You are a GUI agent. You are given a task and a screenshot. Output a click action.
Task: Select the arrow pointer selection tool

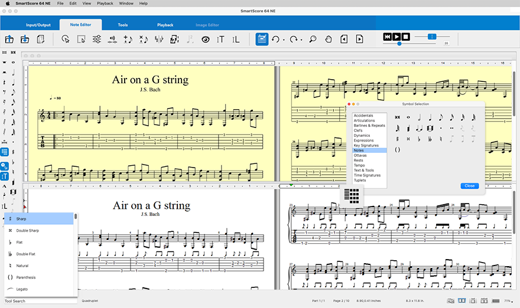click(x=66, y=40)
